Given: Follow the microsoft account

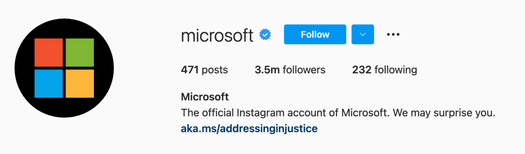Looking at the screenshot, I should point(315,34).
